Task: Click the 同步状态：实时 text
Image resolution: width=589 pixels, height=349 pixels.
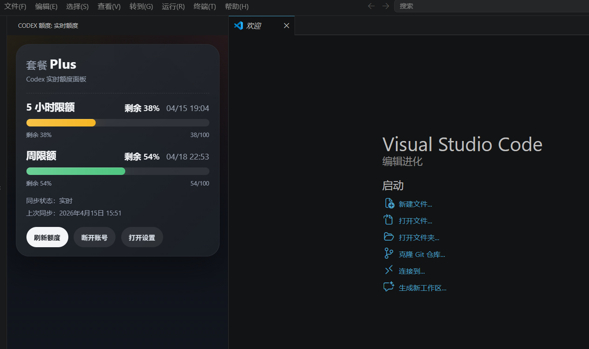Action: pyautogui.click(x=49, y=200)
